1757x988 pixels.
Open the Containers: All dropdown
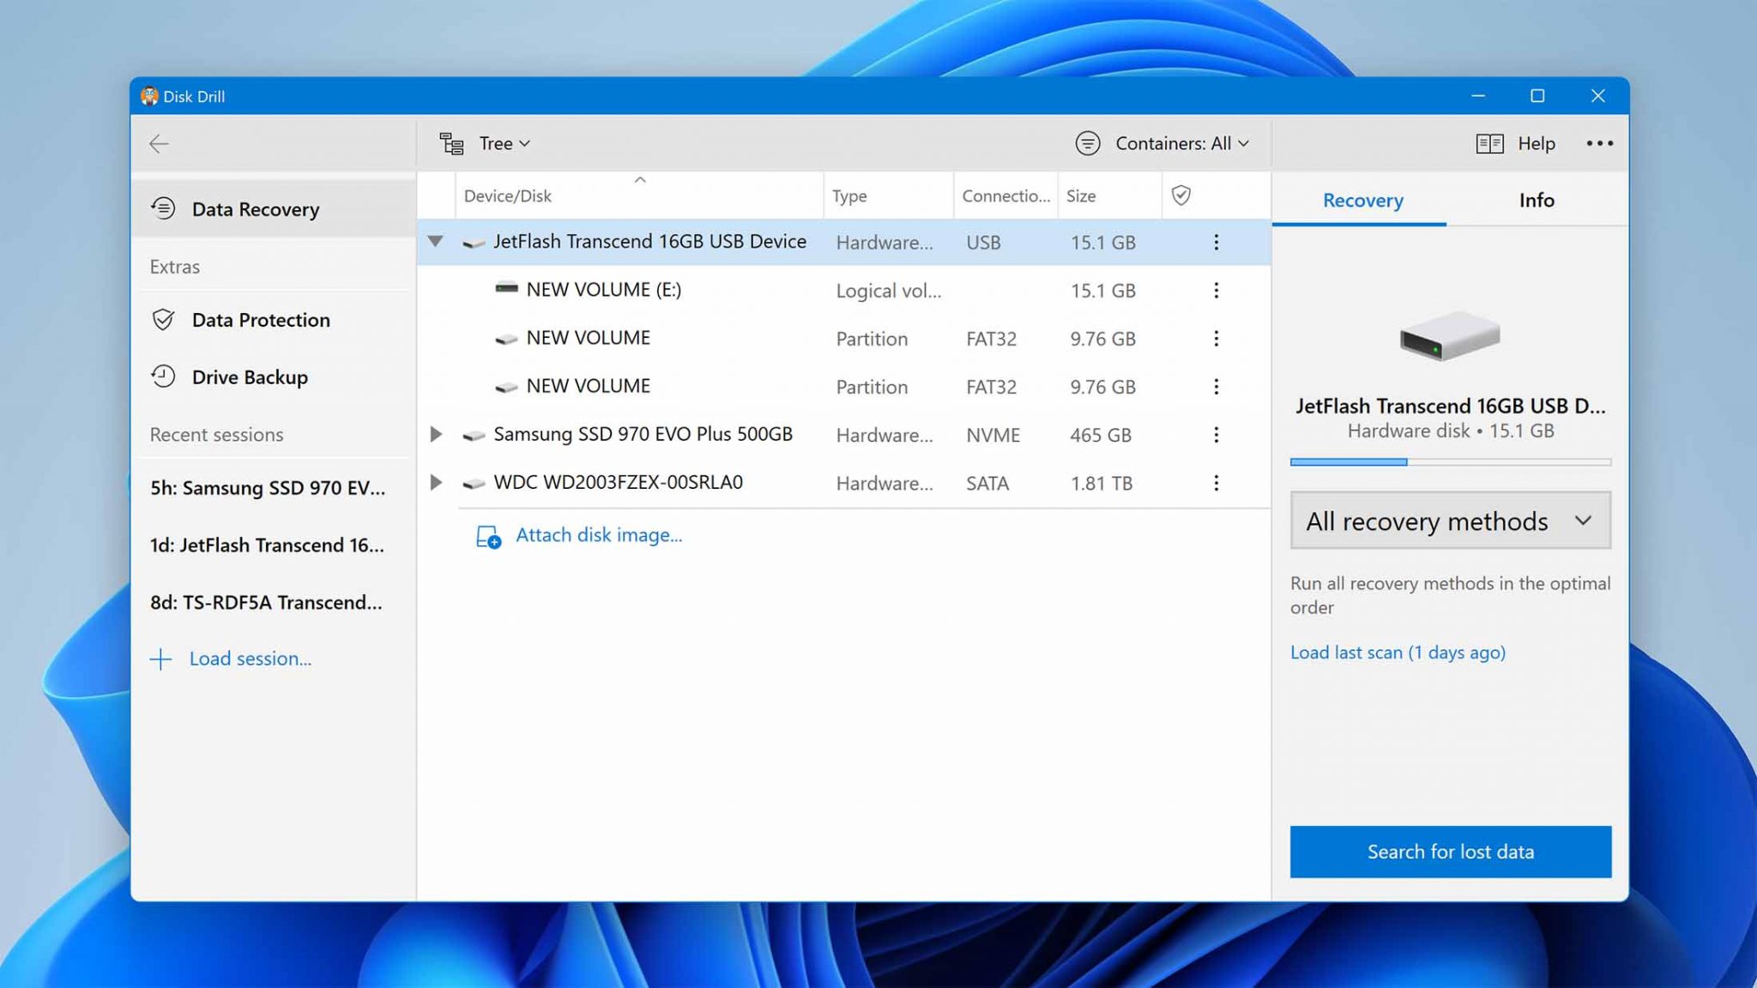coord(1182,143)
